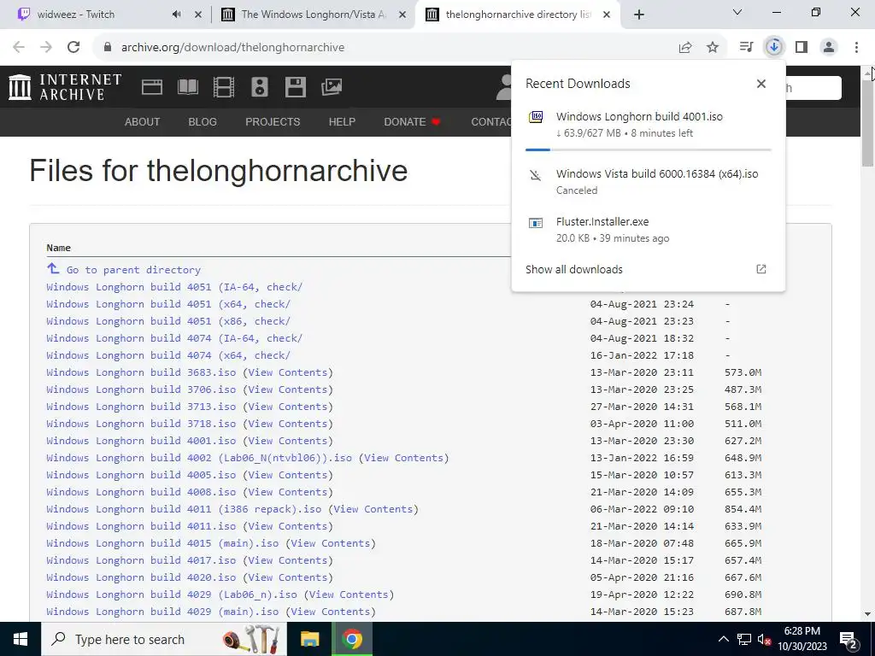
Task: Reload the current page
Action: [73, 48]
